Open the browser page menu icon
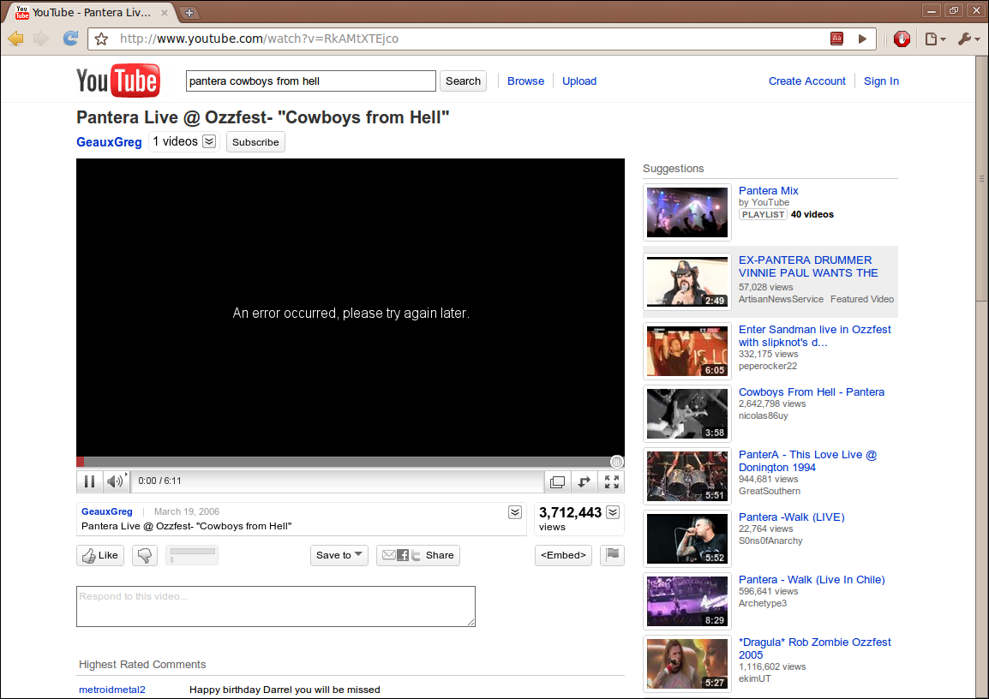This screenshot has height=699, width=989. [x=935, y=39]
